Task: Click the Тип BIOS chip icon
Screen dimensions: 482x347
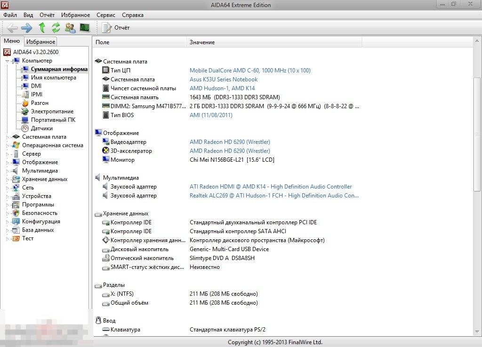Action: point(106,115)
